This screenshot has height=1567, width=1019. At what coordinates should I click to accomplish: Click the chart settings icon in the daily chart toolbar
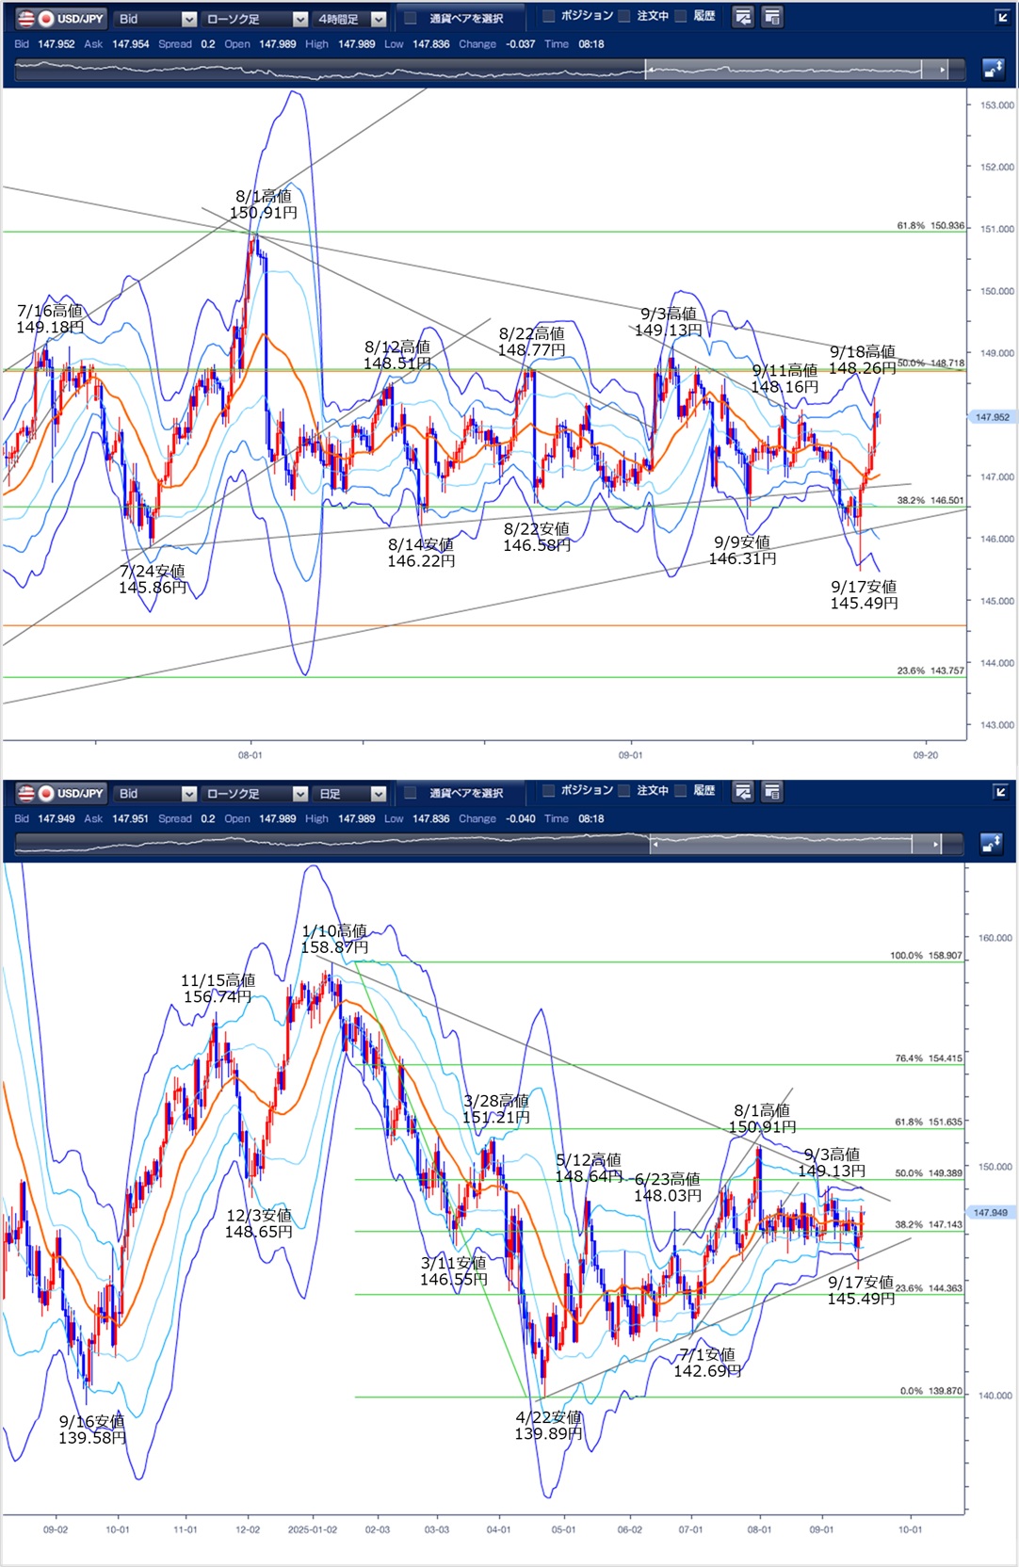[743, 792]
